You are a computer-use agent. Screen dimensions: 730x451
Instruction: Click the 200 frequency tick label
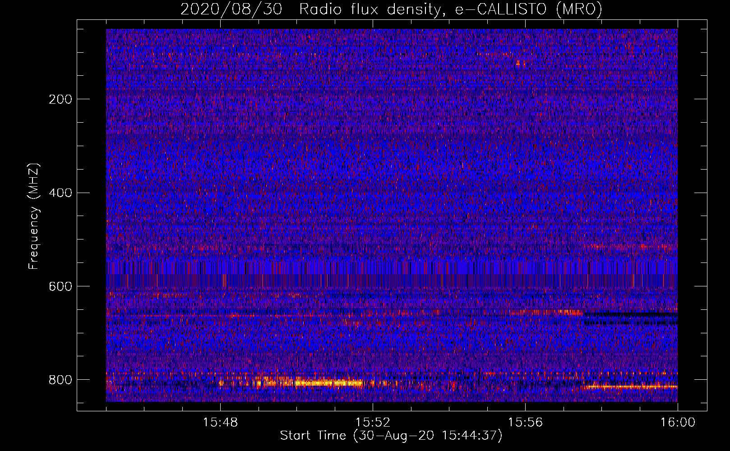(x=60, y=99)
